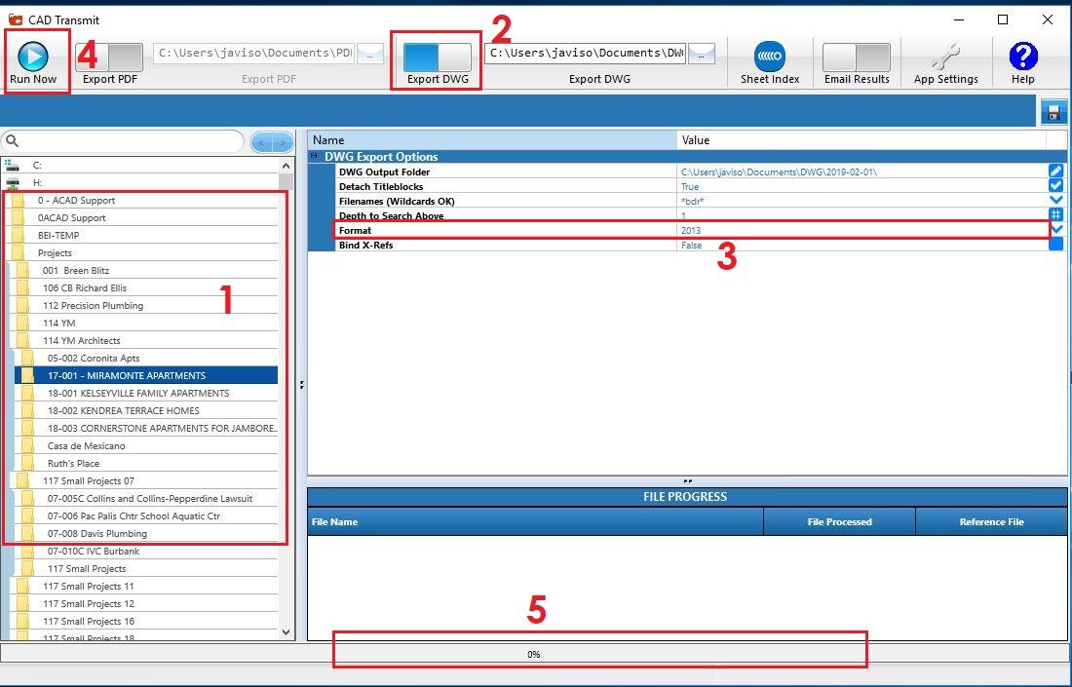This screenshot has height=687, width=1072.
Task: Click folder icon of Projects
Action: click(x=18, y=253)
